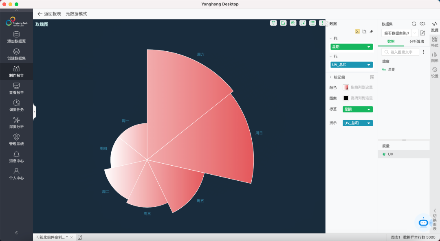Expand the hidden left panel handle
Viewport: 440px width, 241px height.
(x=35, y=112)
